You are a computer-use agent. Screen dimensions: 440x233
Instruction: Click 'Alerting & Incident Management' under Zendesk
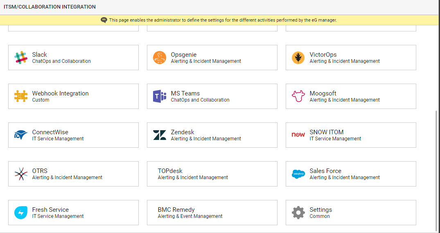(x=206, y=138)
